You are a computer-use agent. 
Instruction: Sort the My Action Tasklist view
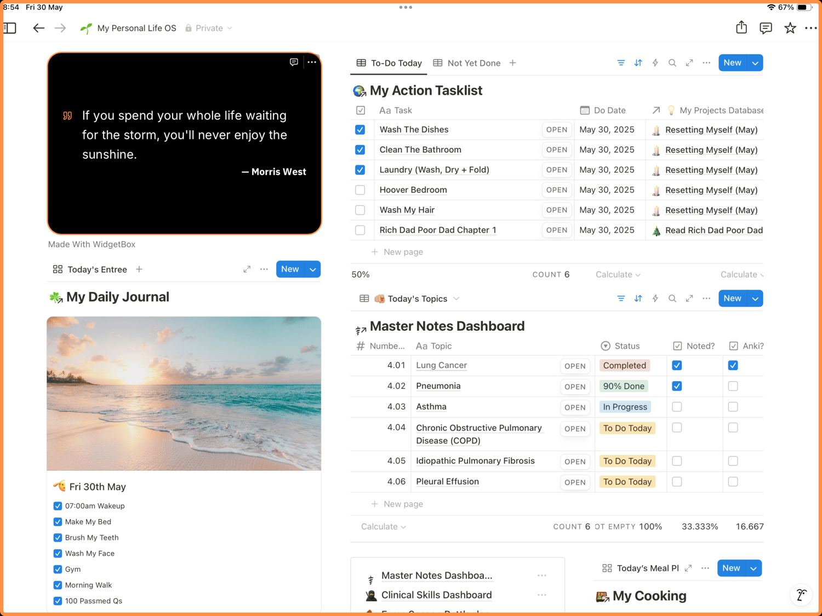coord(638,63)
